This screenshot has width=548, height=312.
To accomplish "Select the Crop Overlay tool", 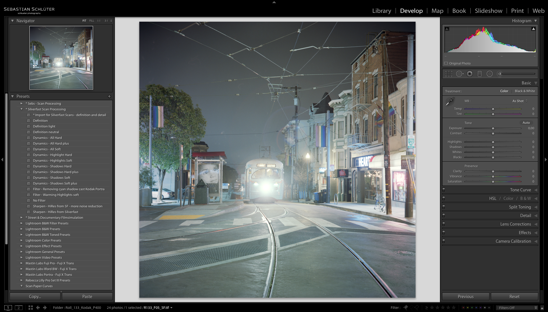I will pos(449,74).
